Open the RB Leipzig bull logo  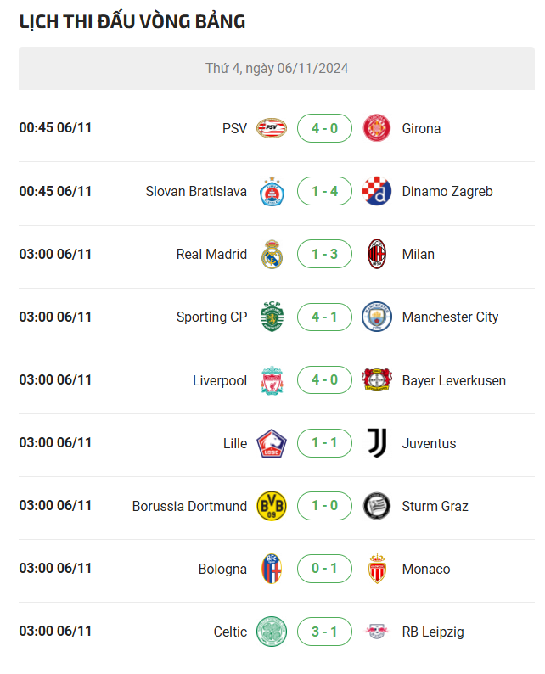point(377,632)
